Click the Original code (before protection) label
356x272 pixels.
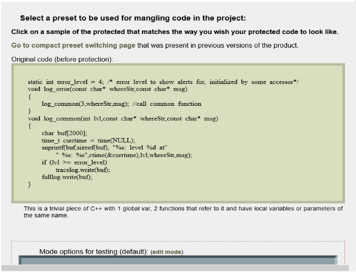(x=62, y=59)
